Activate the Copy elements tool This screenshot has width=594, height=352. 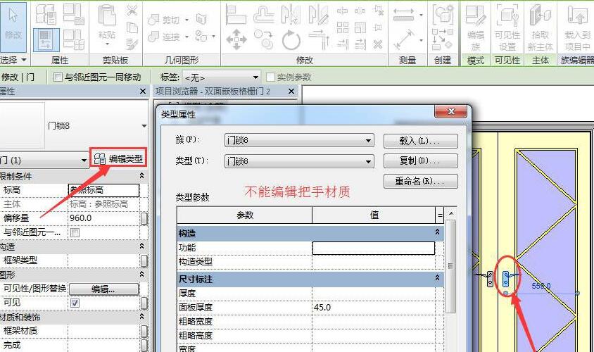(263, 39)
